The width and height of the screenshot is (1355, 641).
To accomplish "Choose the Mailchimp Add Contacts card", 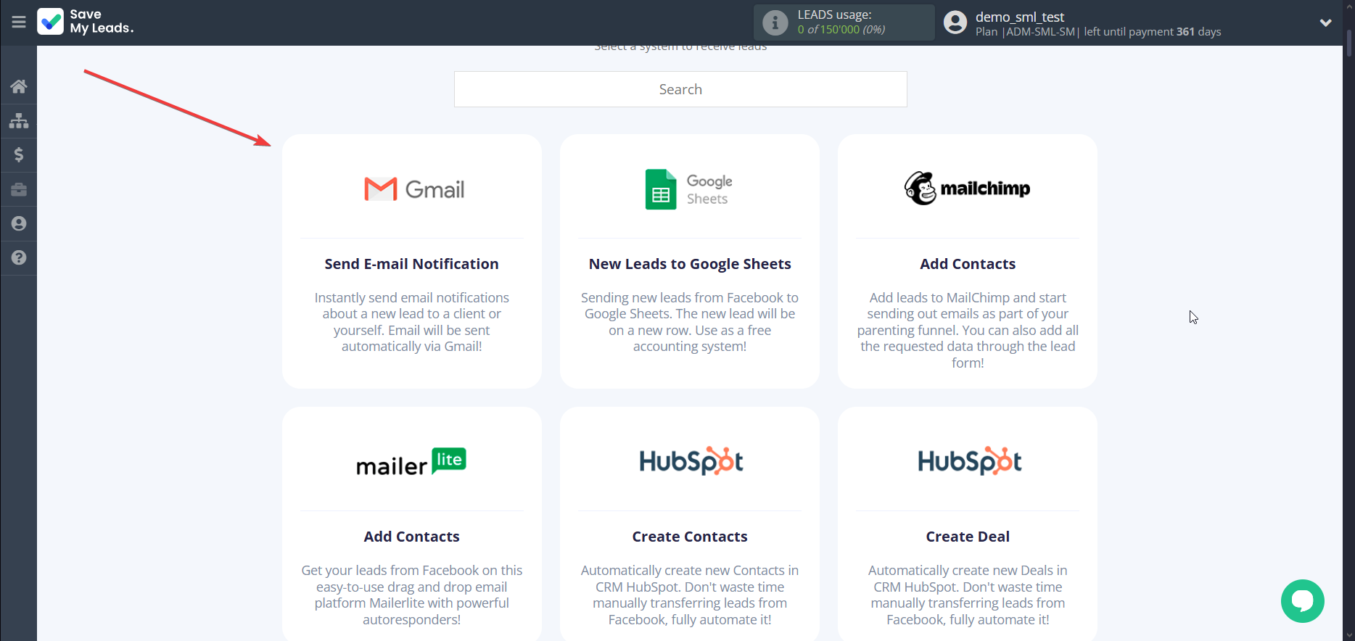I will coord(967,261).
